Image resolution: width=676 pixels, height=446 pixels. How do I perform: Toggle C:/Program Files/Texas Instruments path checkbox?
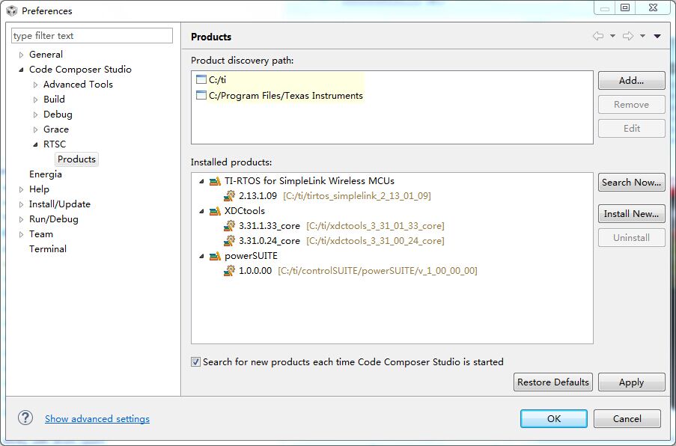pyautogui.click(x=201, y=96)
